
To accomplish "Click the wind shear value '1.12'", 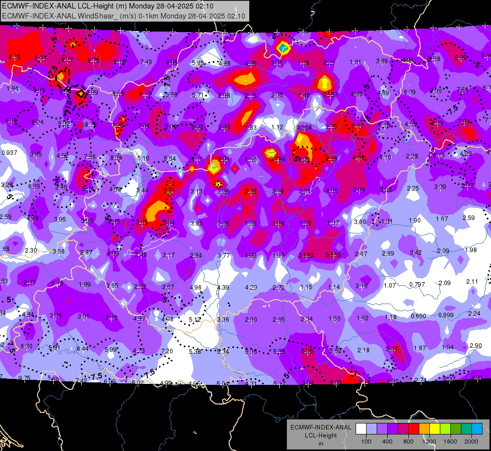I will point(277,127).
